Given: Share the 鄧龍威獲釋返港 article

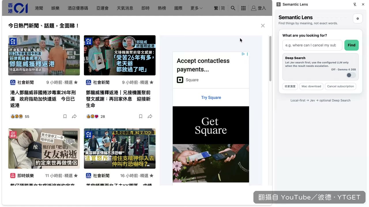Looking at the screenshot, I should point(150,116).
